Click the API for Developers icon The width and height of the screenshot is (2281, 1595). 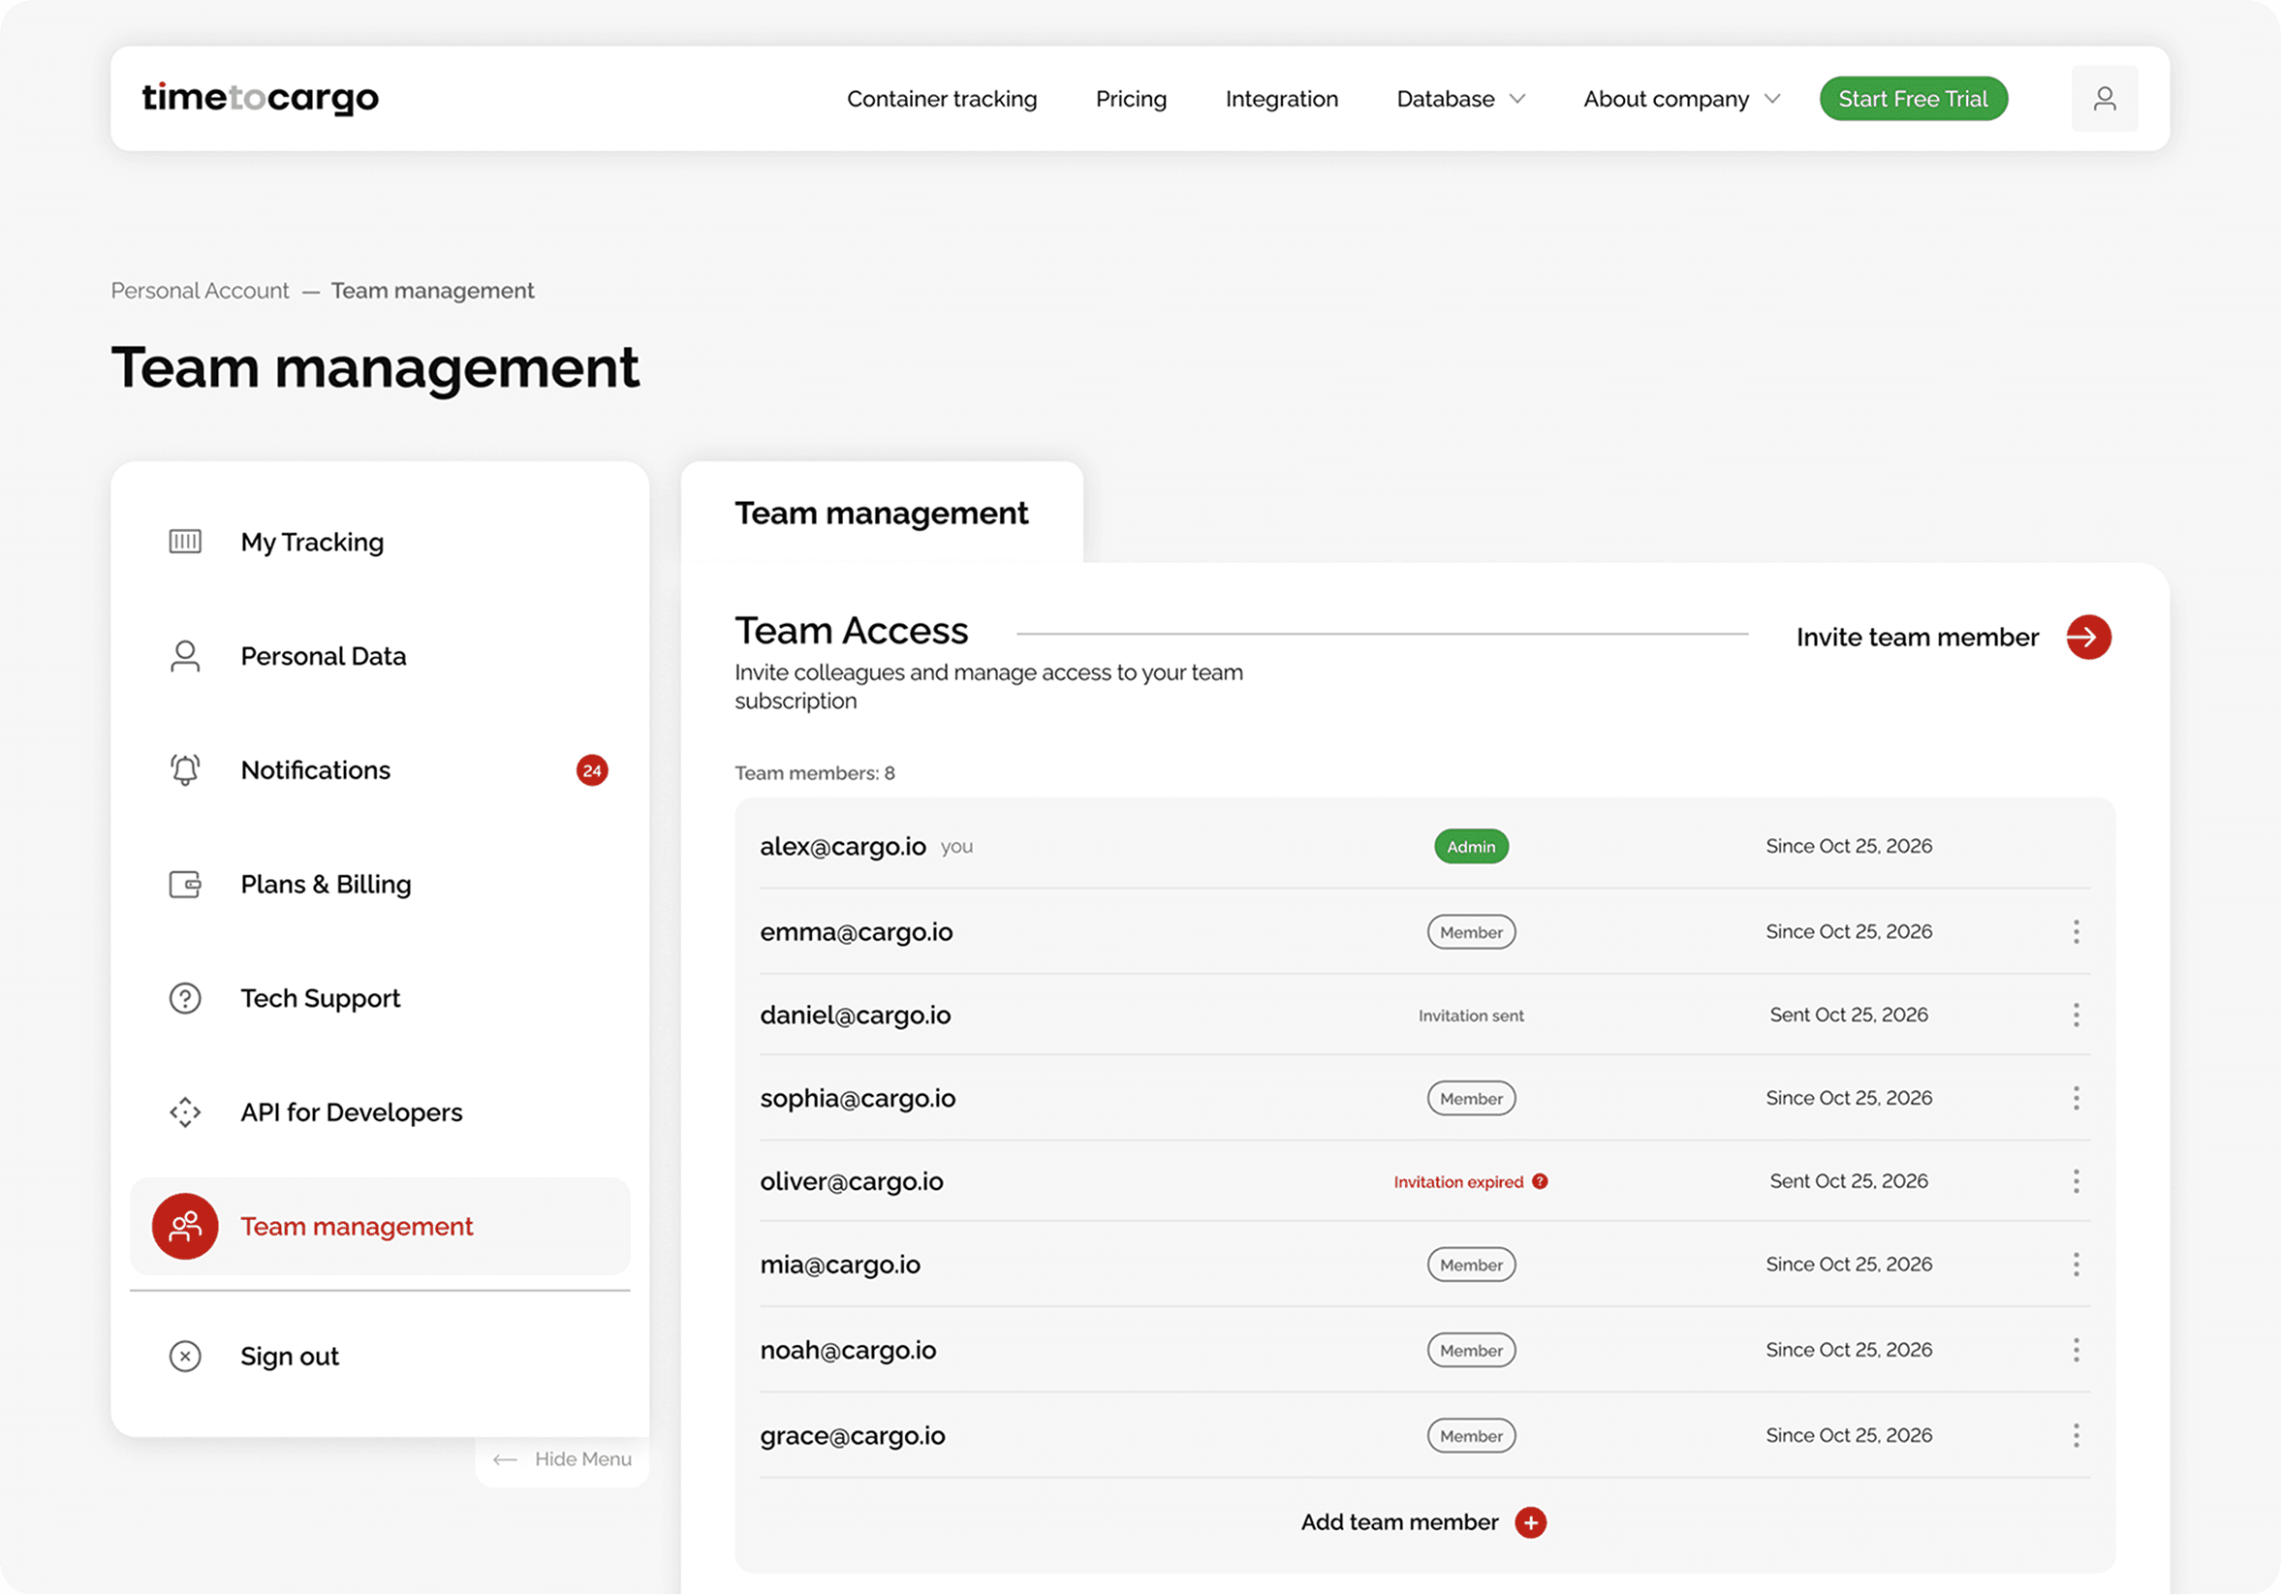pyautogui.click(x=185, y=1112)
